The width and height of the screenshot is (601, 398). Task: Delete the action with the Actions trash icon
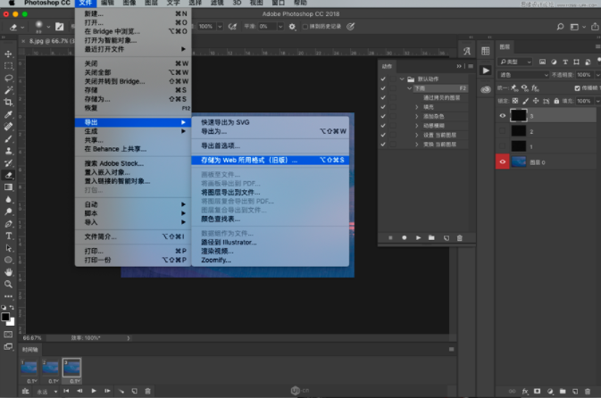[x=460, y=237]
